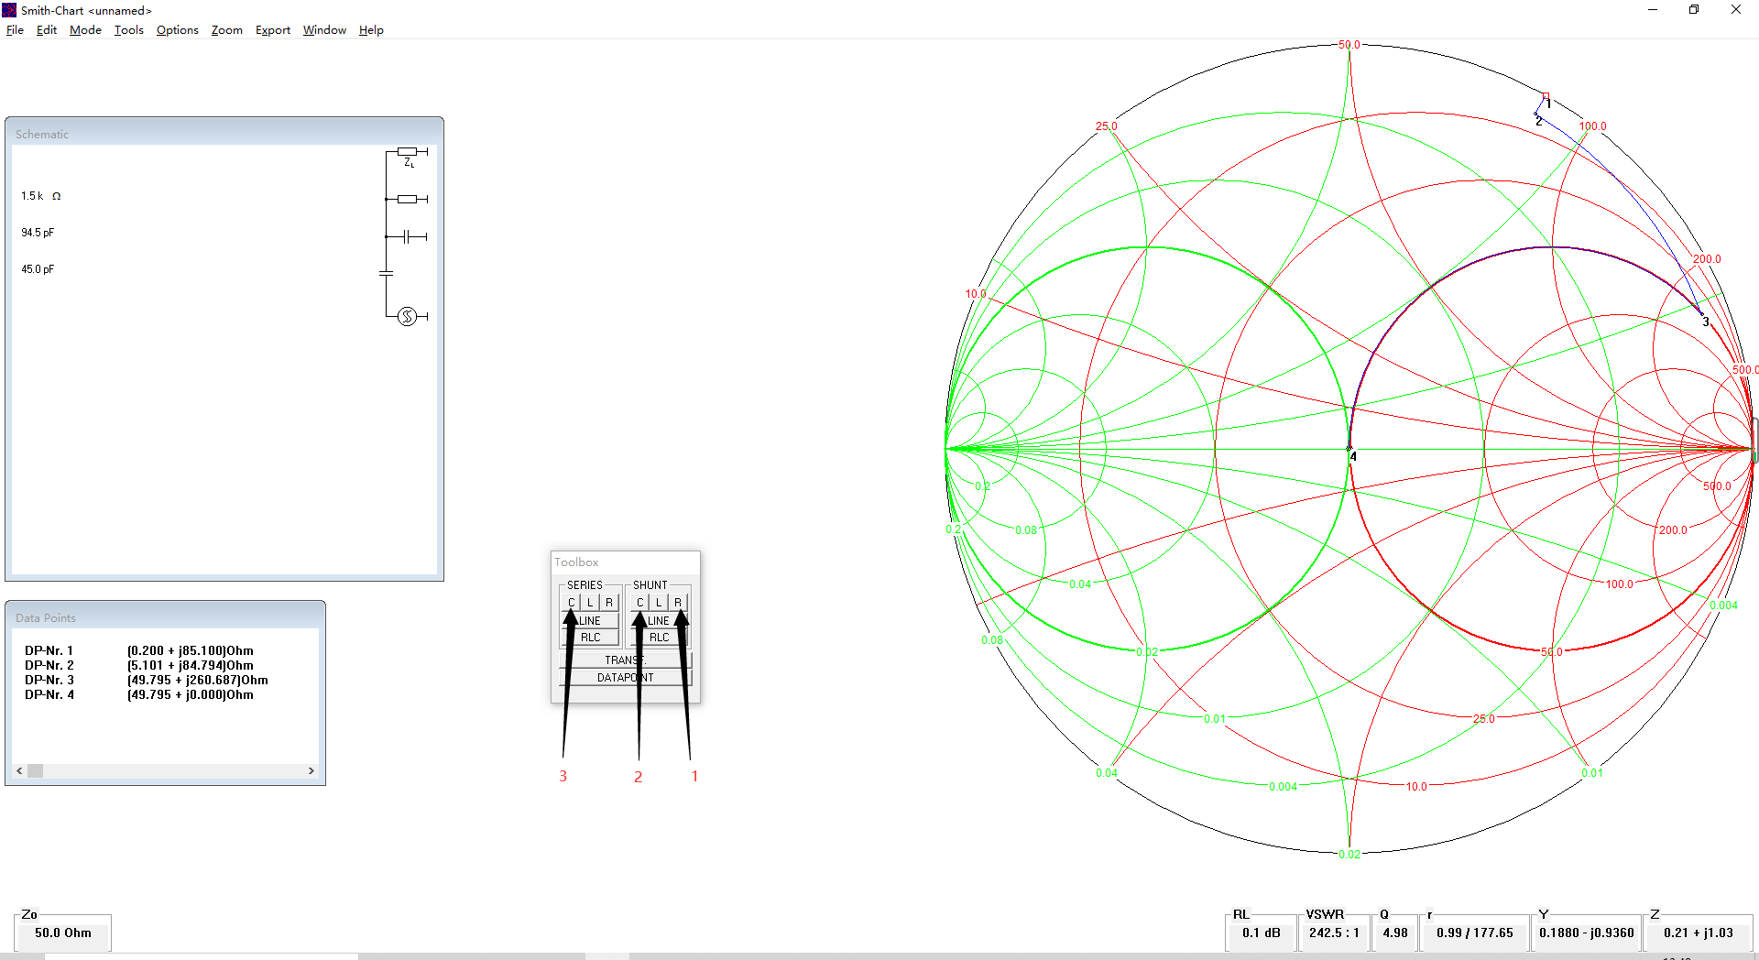The image size is (1759, 960).
Task: Select the DP-Nr. 3 row in Data Points
Action: coord(147,681)
